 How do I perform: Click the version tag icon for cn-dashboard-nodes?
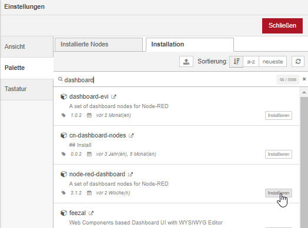(63, 154)
